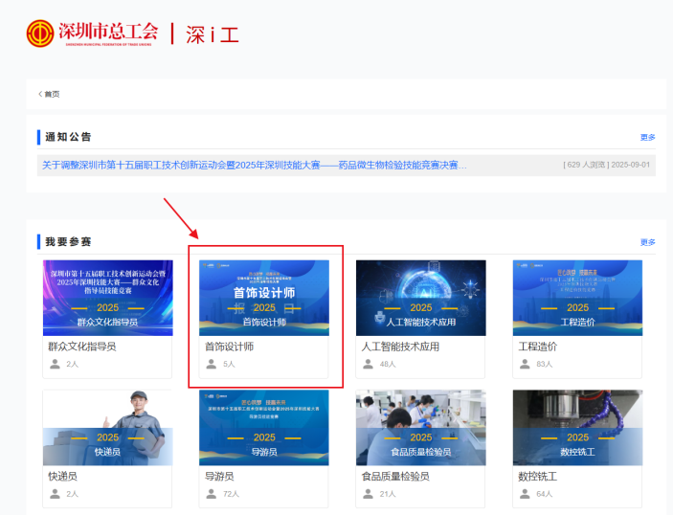The height and width of the screenshot is (515, 673).
Task: Click the 导游员 card title
Action: pos(219,477)
